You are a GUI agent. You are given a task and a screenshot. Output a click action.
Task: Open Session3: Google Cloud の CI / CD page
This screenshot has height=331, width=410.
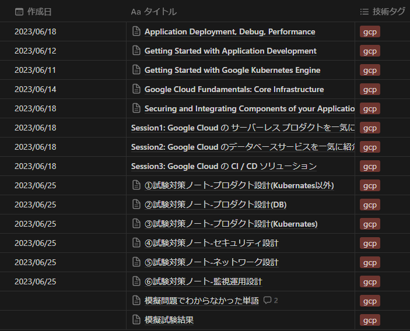point(224,166)
